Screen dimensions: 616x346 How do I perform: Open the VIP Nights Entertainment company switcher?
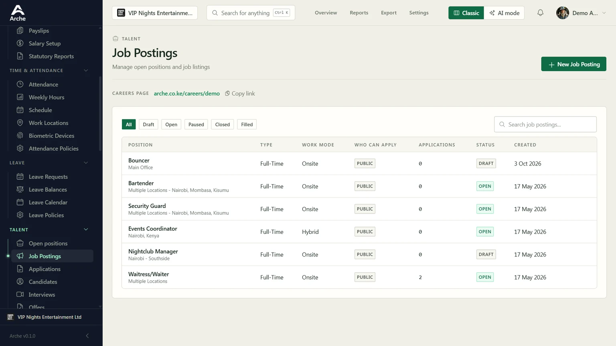(155, 13)
